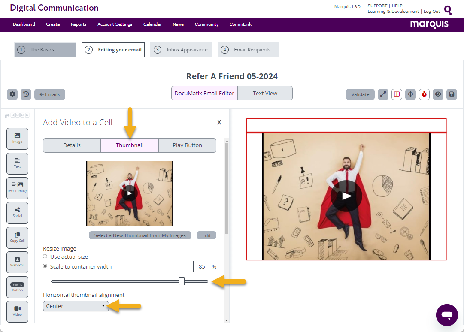Image resolution: width=464 pixels, height=332 pixels.
Task: Select the empty red-outlined cell above video
Action: coord(346,125)
